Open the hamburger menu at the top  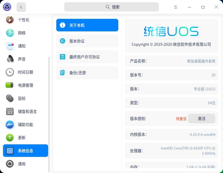(x=176, y=7)
